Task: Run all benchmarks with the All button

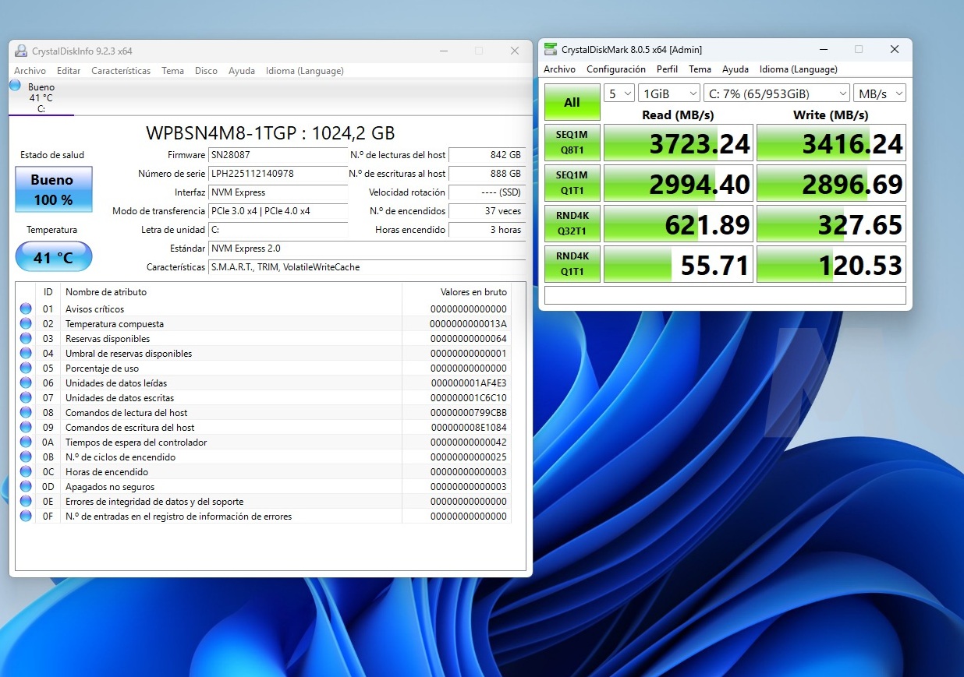Action: [x=572, y=102]
